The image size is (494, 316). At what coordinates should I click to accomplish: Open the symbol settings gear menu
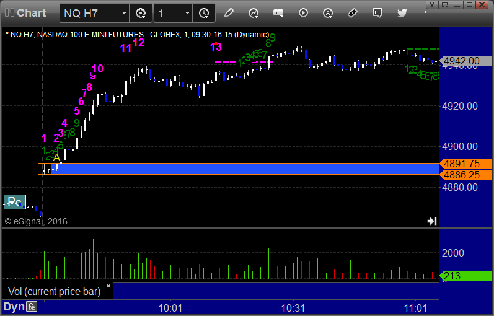point(141,13)
